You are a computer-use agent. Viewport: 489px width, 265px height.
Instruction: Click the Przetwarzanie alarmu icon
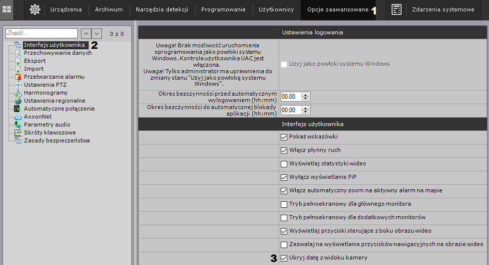tap(18, 77)
